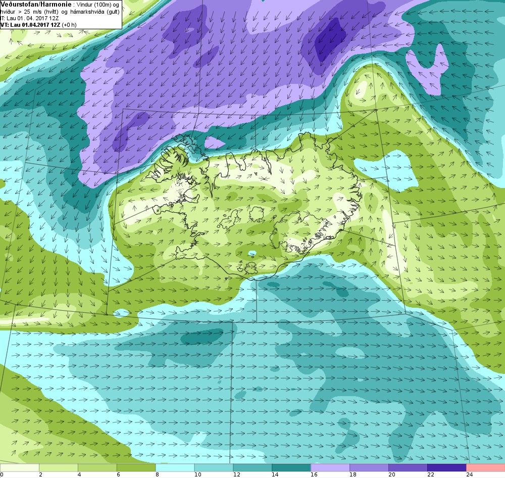505x478 pixels.
Task: Click the '6' label on the color scale
Action: [x=119, y=474]
